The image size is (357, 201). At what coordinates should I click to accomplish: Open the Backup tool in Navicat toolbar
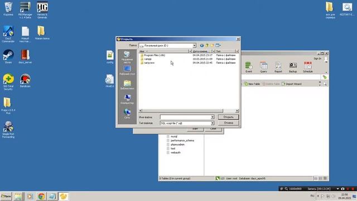[293, 67]
